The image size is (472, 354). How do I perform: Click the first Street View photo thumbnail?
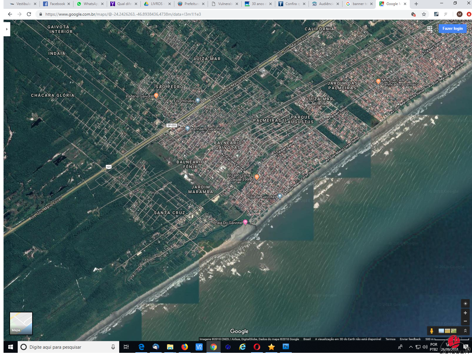coord(441,331)
